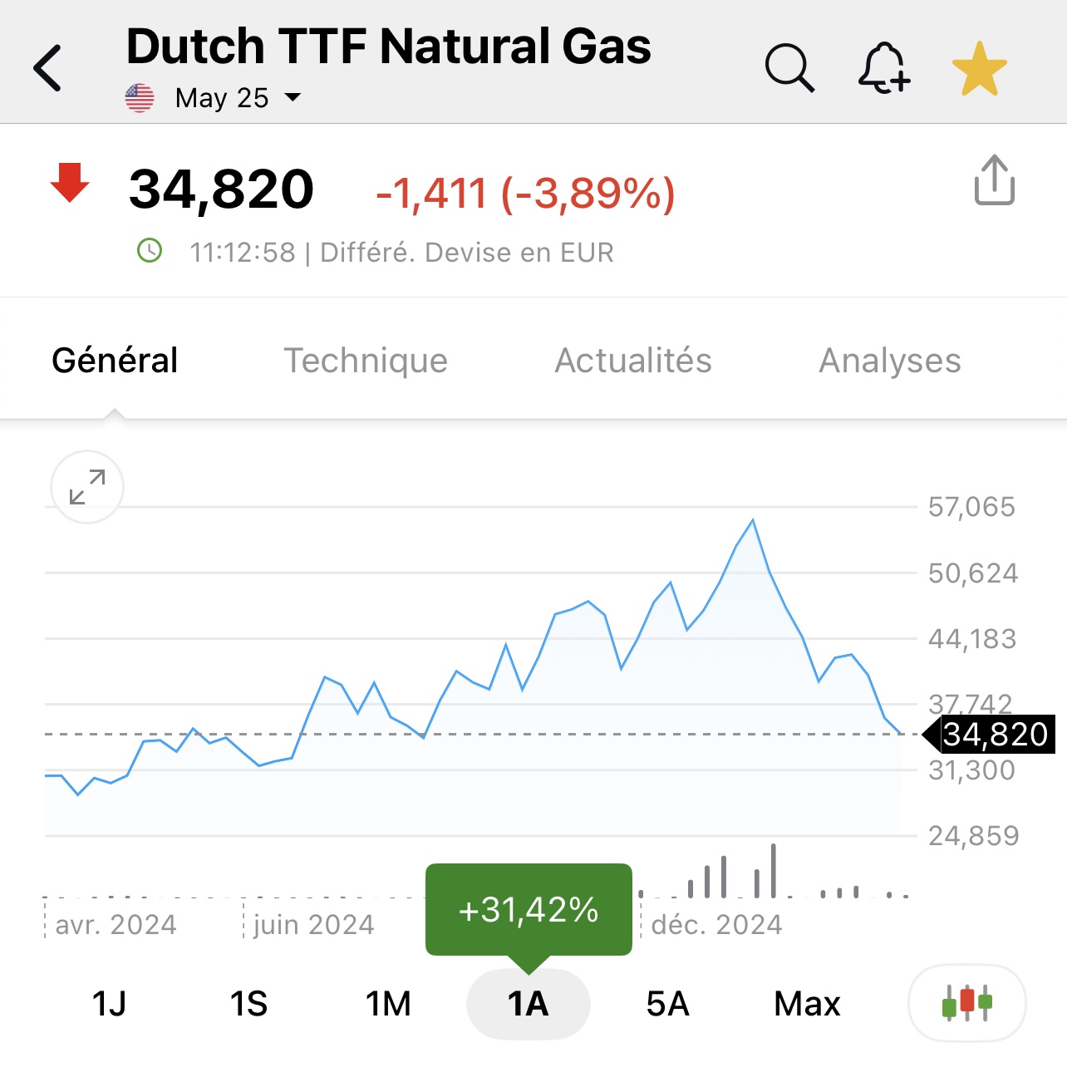This screenshot has width=1067, height=1067.
Task: Choose the Max time range
Action: [807, 1004]
